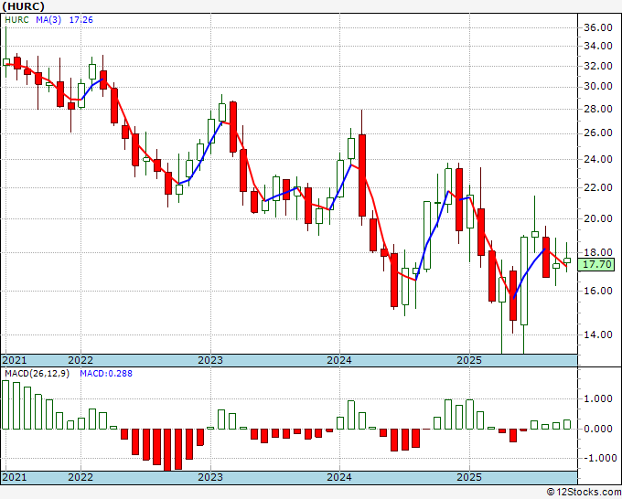Click 2023 on the MACD timeline
This screenshot has width=622, height=499.
pos(210,477)
